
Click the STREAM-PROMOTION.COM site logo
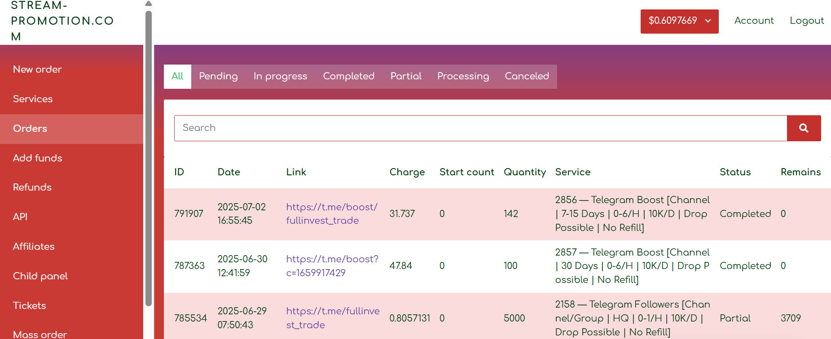(62, 21)
